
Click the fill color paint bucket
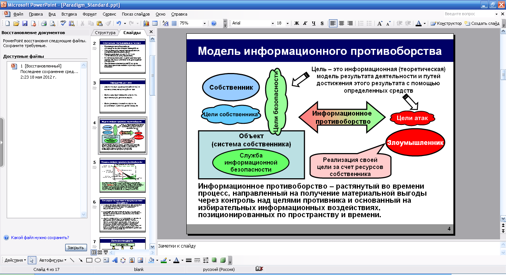pyautogui.click(x=151, y=260)
